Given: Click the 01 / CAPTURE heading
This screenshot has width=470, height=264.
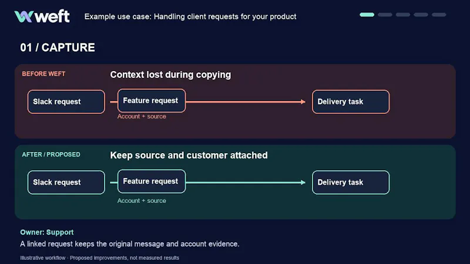Looking at the screenshot, I should coord(58,48).
